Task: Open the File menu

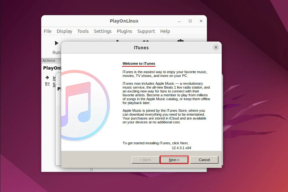Action: (x=48, y=31)
